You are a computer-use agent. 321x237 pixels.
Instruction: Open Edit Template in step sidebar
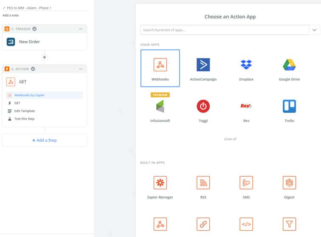click(x=25, y=111)
